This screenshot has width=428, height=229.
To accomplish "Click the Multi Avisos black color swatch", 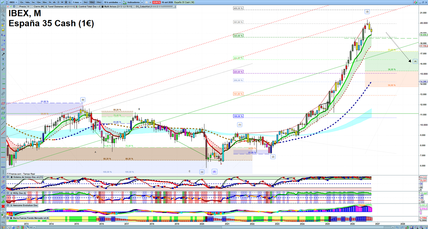I will pos(103,7).
